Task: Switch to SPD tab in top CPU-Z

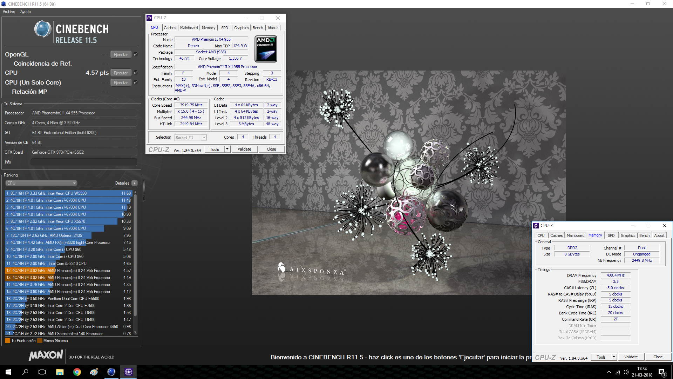Action: [x=225, y=28]
